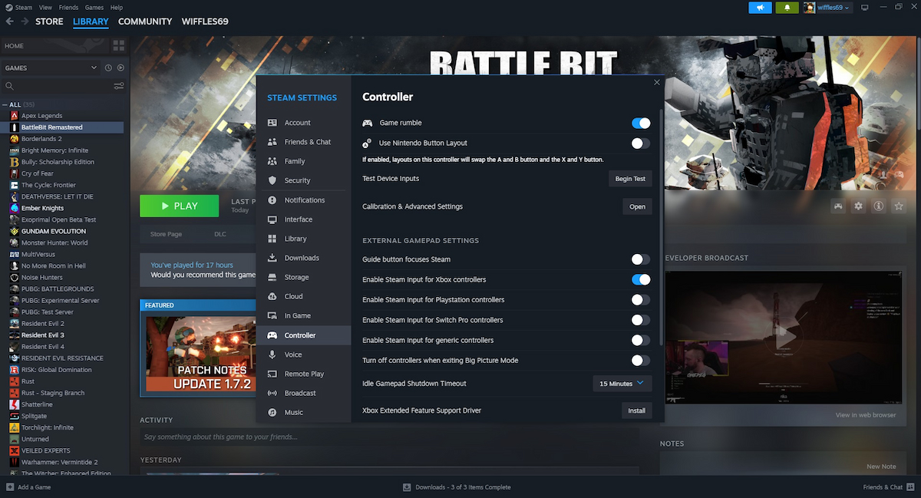Screen dimensions: 921x498
Task: Install the Xbox Extended Feature Support Driver
Action: [636, 411]
